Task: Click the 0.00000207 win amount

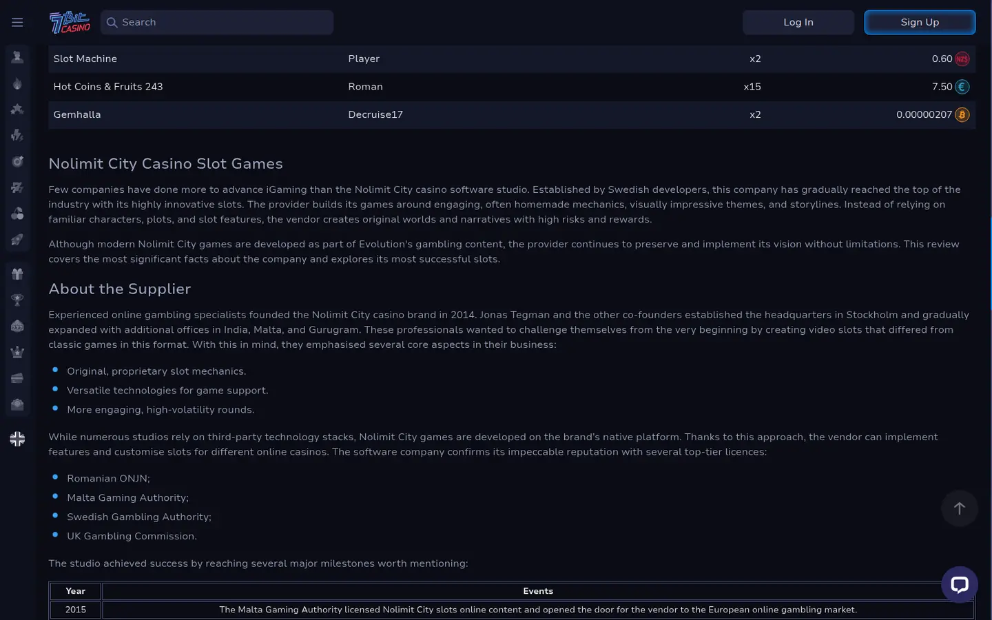Action: pyautogui.click(x=924, y=115)
